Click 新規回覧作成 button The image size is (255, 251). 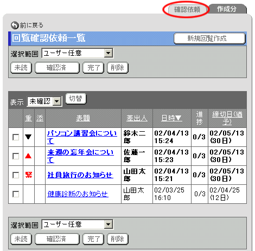[209, 38]
